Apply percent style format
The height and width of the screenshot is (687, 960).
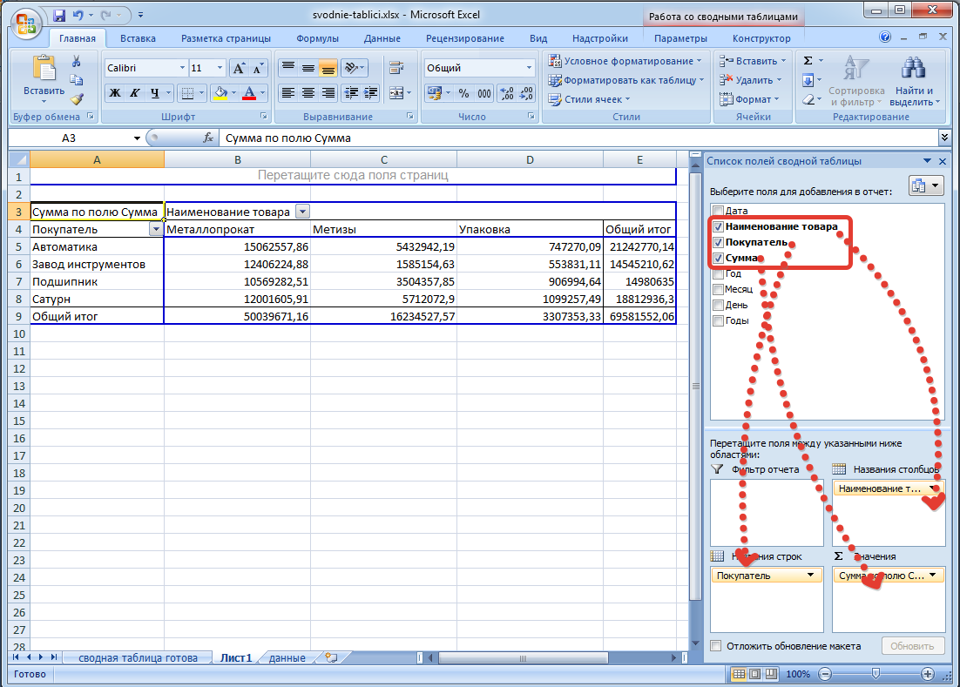[x=464, y=93]
